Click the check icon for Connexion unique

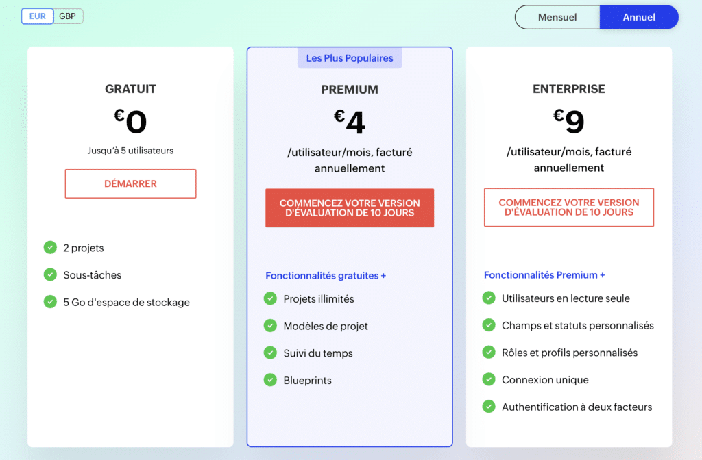[489, 379]
